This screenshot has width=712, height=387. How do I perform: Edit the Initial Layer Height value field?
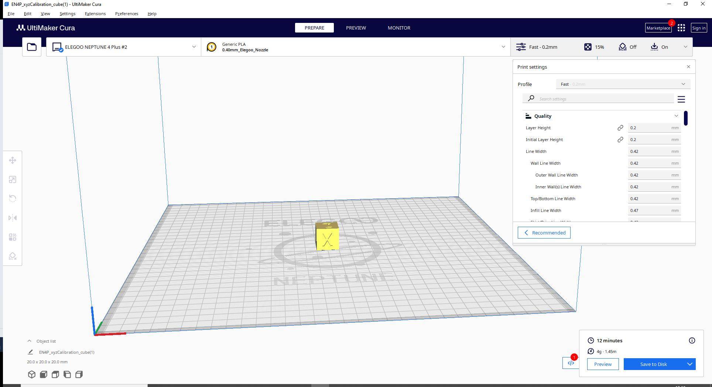coord(654,140)
